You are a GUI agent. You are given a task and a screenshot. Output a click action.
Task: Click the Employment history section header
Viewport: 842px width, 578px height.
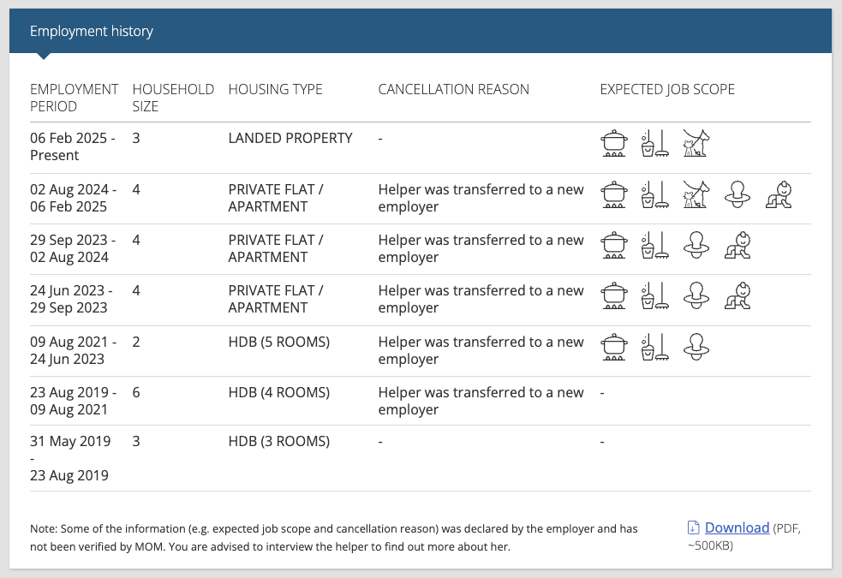[x=421, y=31]
